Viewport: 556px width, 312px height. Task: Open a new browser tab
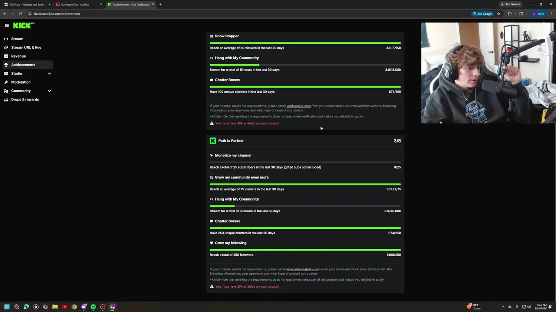160,4
